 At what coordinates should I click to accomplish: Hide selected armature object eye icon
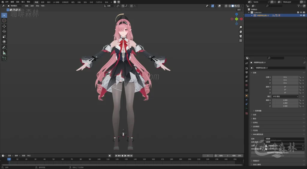tap(301, 16)
